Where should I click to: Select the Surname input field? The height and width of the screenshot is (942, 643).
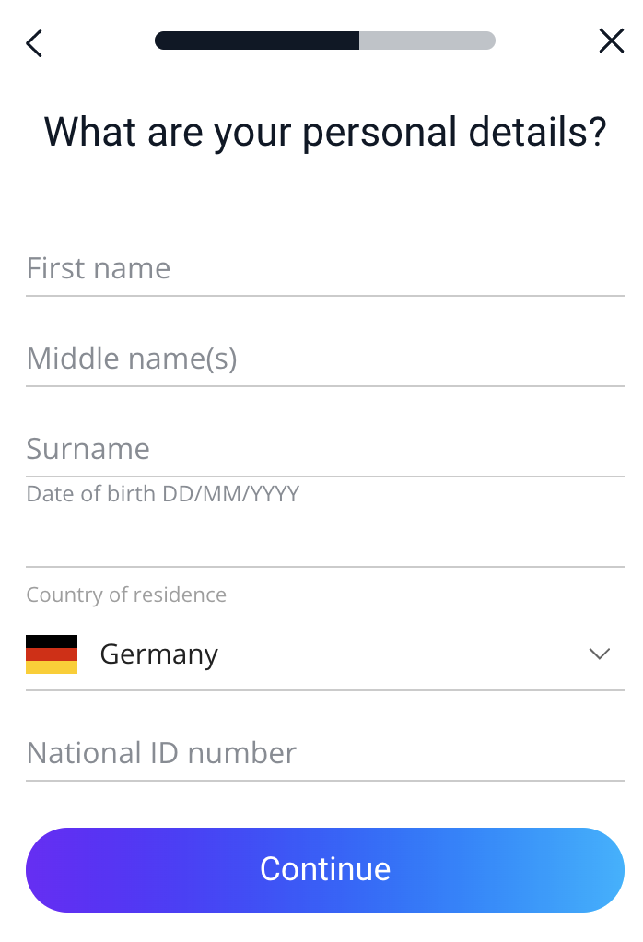(324, 449)
